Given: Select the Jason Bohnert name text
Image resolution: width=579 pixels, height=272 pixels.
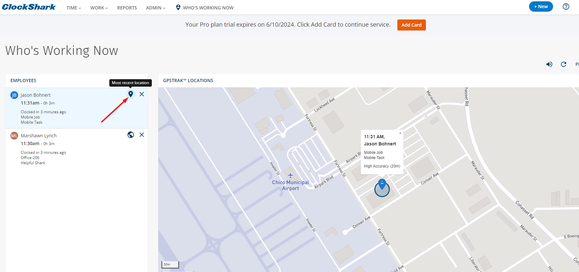Looking at the screenshot, I should pos(36,95).
